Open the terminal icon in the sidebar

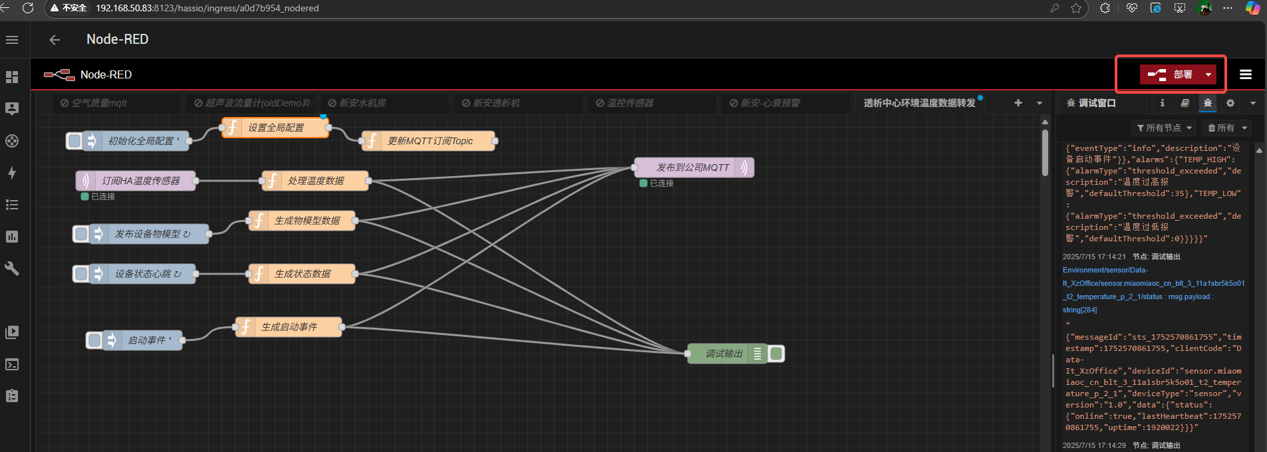(x=12, y=364)
